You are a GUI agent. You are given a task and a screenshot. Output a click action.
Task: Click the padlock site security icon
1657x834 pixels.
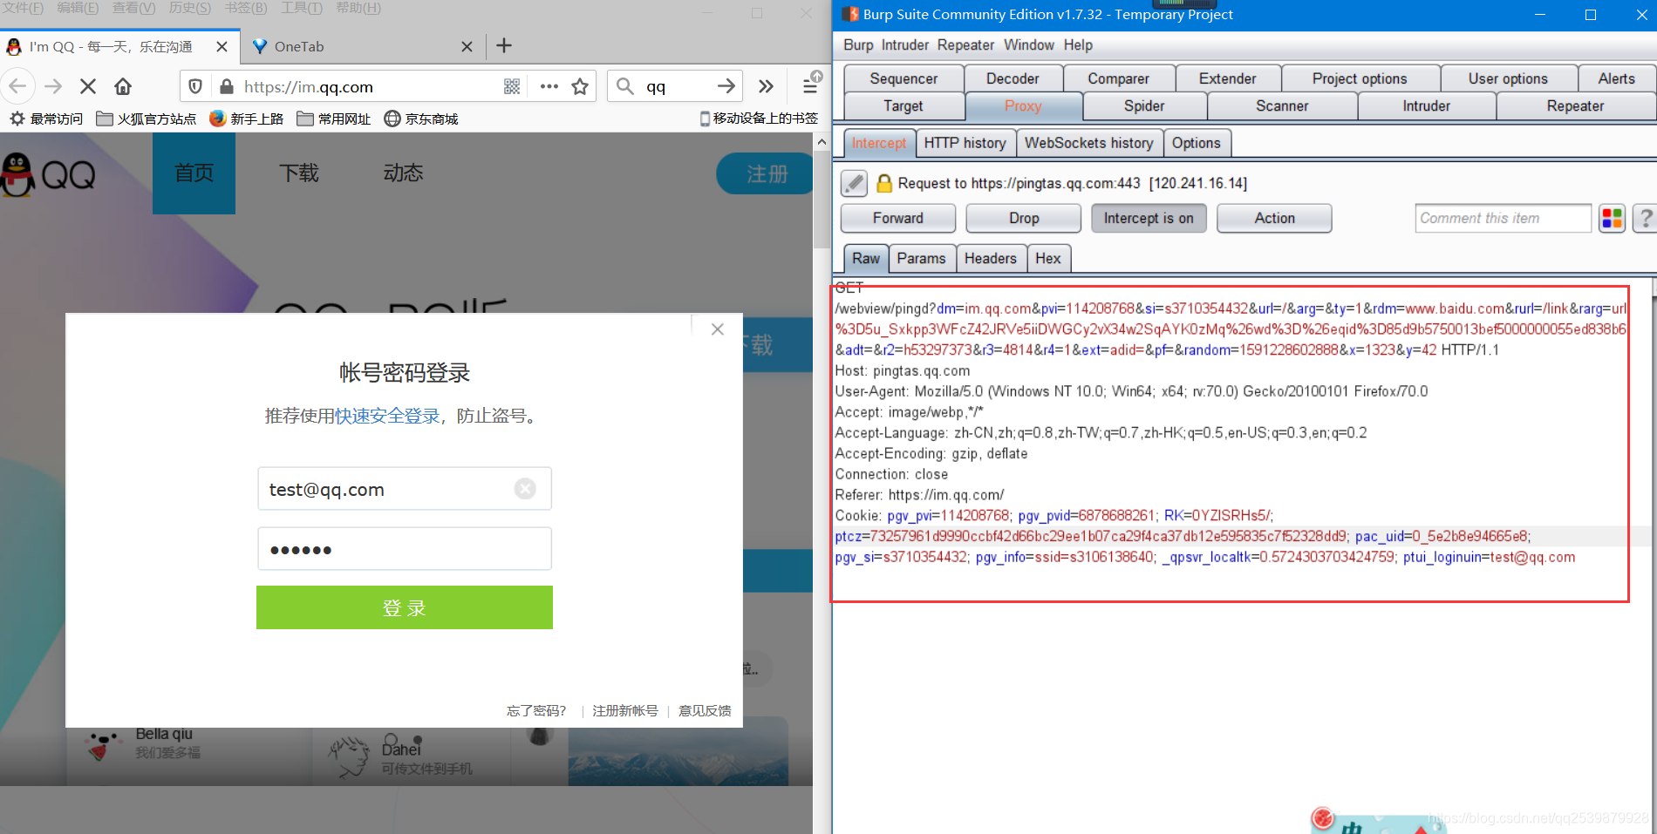point(227,86)
